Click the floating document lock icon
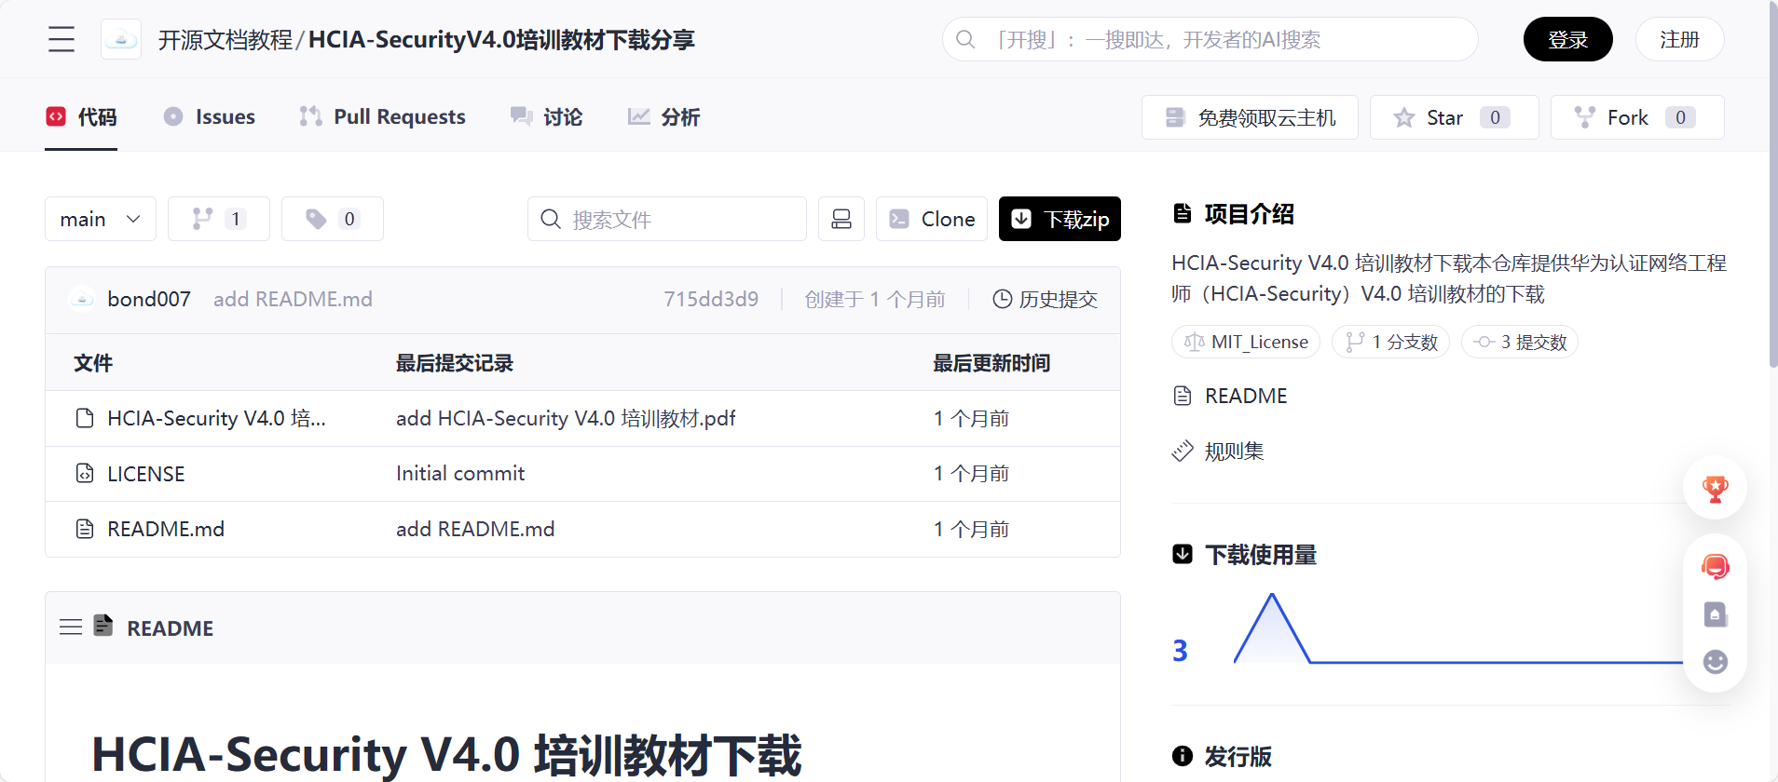Image resolution: width=1778 pixels, height=782 pixels. pyautogui.click(x=1715, y=614)
